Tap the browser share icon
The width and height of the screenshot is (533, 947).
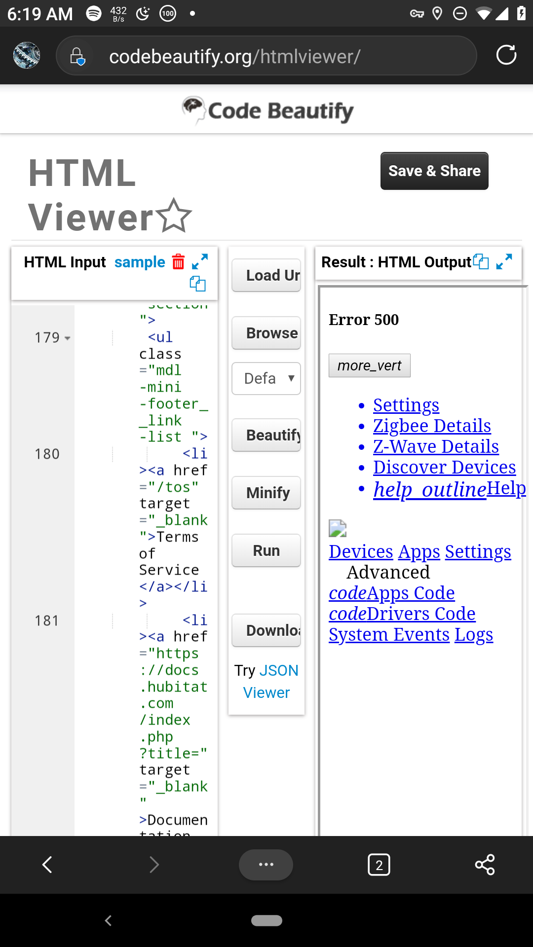[485, 865]
